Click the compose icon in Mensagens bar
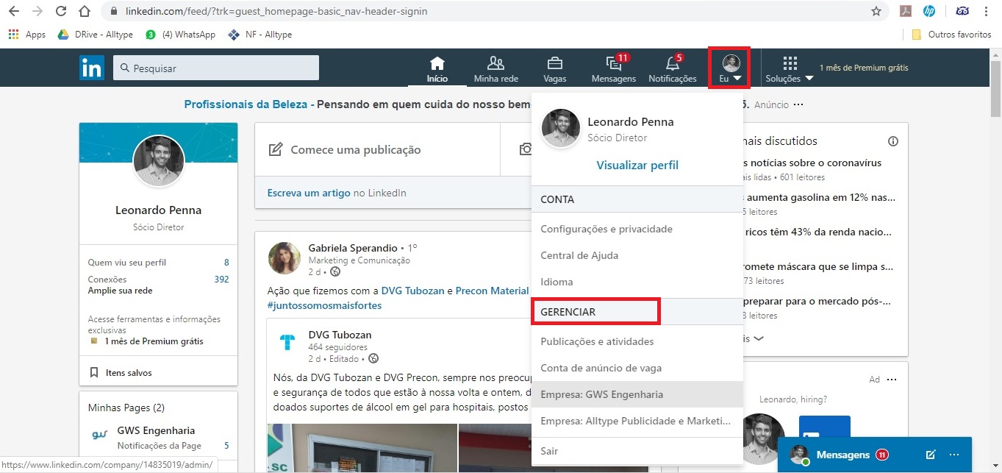Image resolution: width=1002 pixels, height=473 pixels. tap(931, 455)
